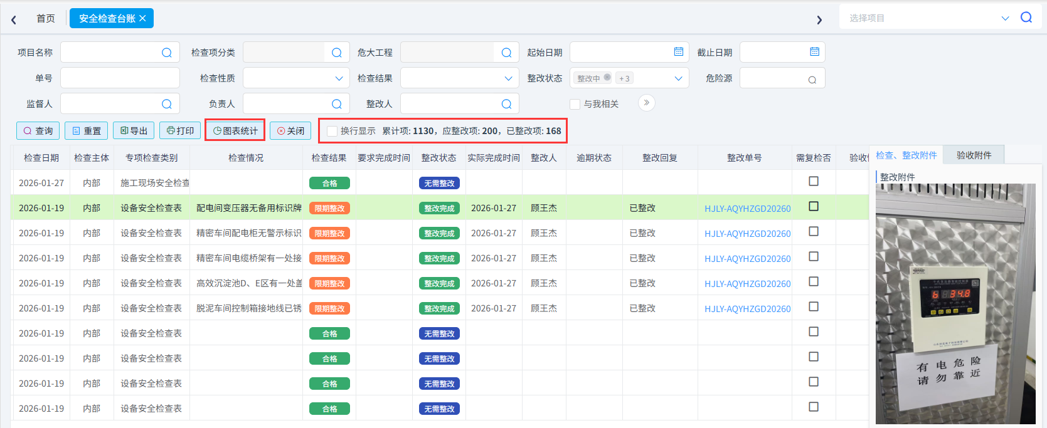Check 需复检否 for 配电间变压器无备用标识牌 row
Screen dimensions: 1047x428
point(814,206)
